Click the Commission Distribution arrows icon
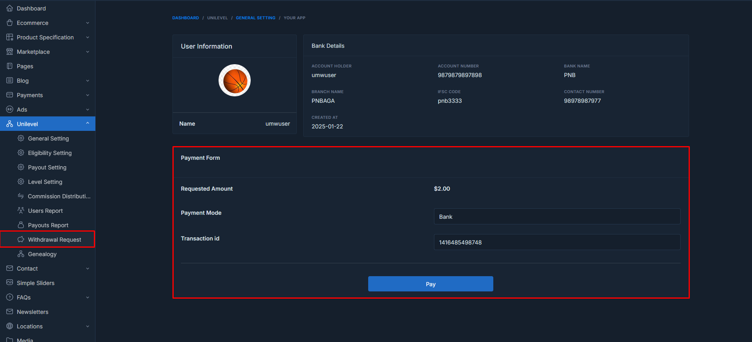 coord(21,196)
